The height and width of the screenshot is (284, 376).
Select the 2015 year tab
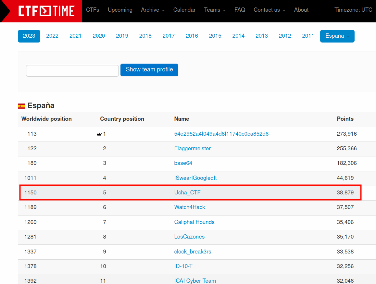[215, 36]
